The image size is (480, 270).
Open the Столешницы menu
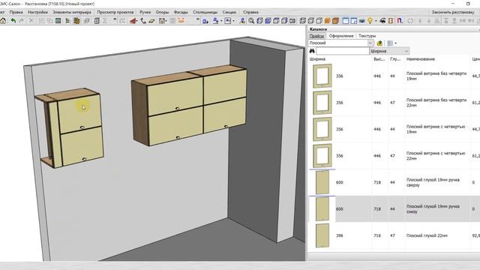pyautogui.click(x=205, y=12)
